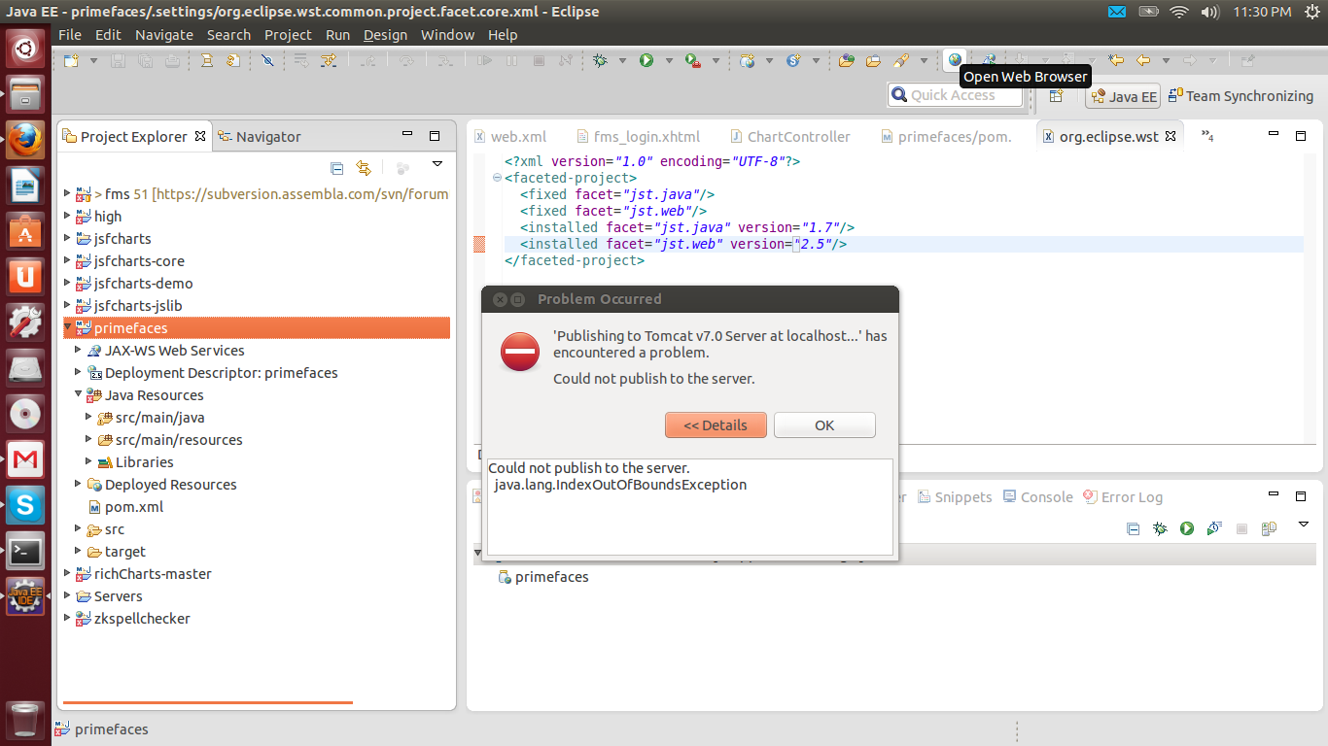Click the Publish to server icon
1328x746 pixels.
(x=1269, y=528)
